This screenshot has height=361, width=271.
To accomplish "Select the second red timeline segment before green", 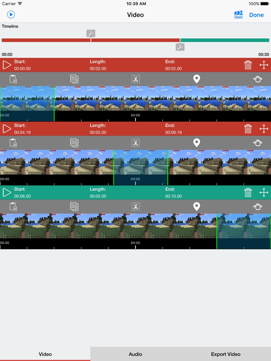I will point(135,40).
